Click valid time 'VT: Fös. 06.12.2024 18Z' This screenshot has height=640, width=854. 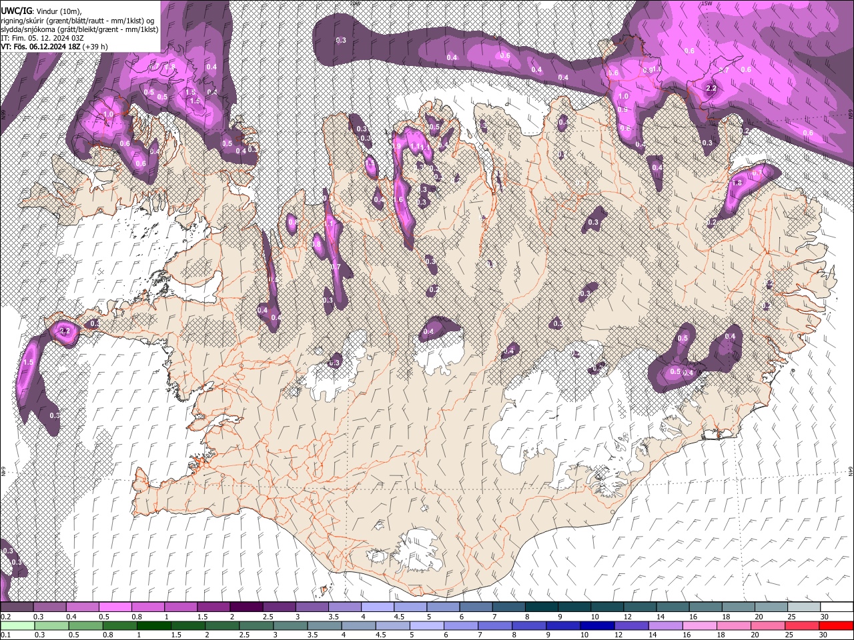tap(41, 47)
